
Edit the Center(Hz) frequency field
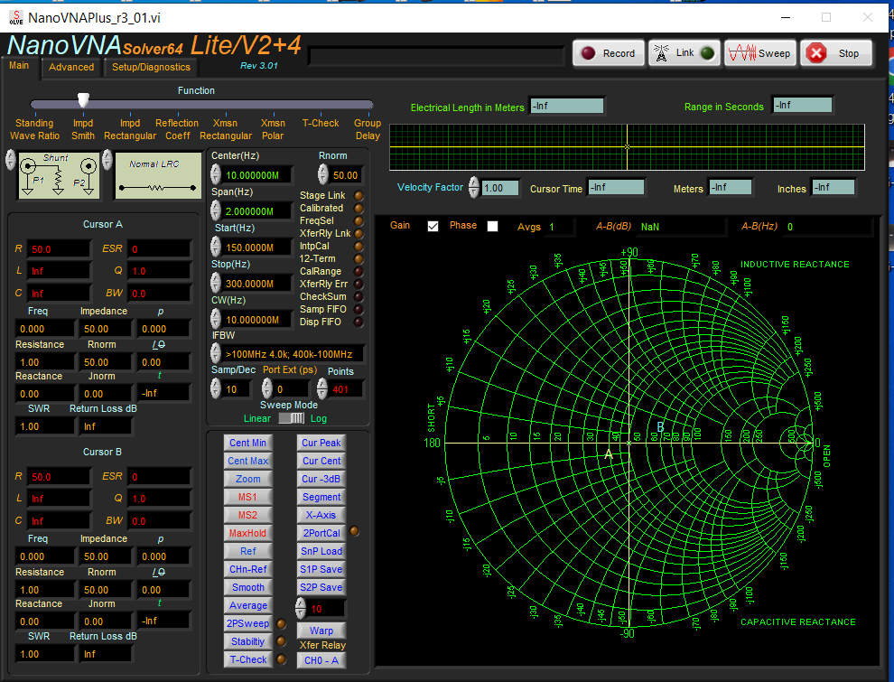(257, 175)
